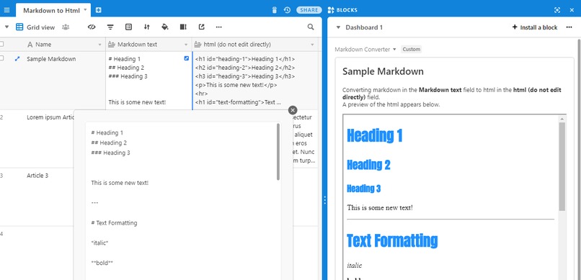Open the Filter icon in view toolbar

coord(110,27)
